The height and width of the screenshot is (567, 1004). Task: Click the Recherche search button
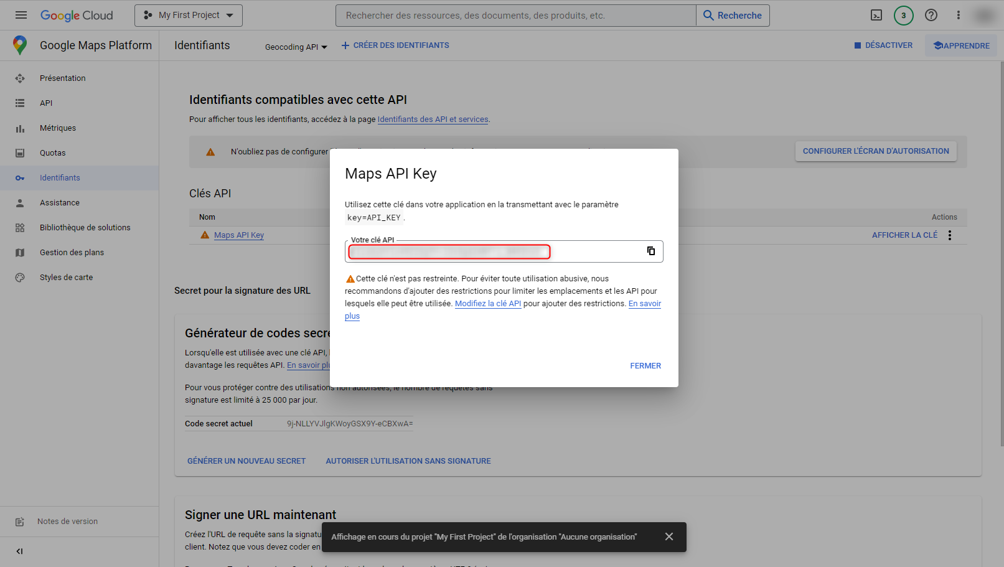click(x=733, y=16)
